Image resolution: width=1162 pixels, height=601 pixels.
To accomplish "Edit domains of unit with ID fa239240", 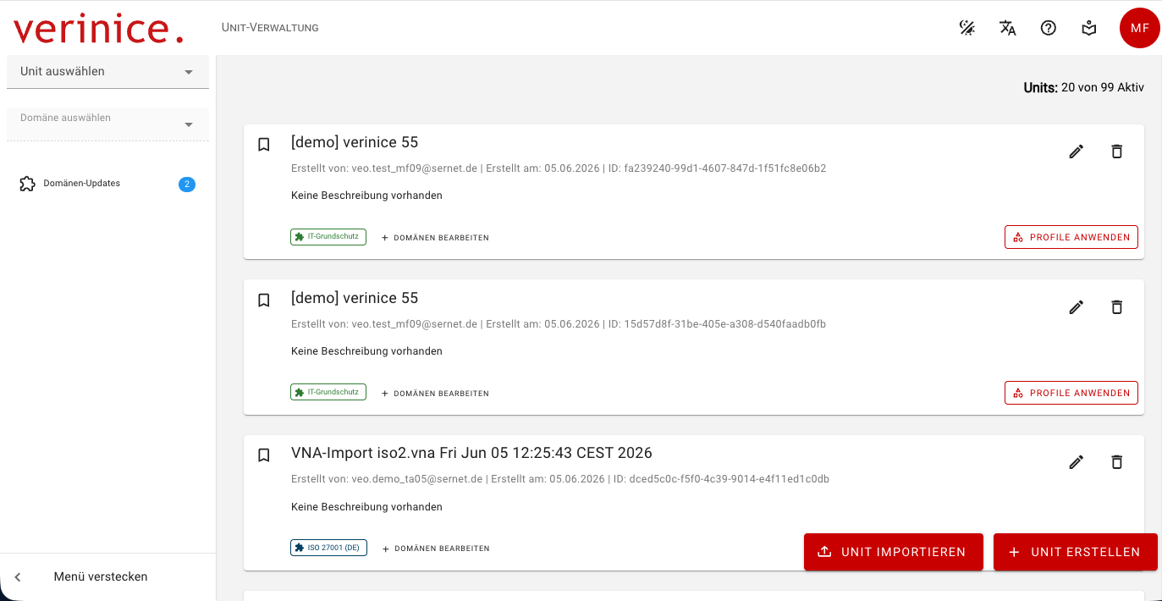I will (435, 238).
